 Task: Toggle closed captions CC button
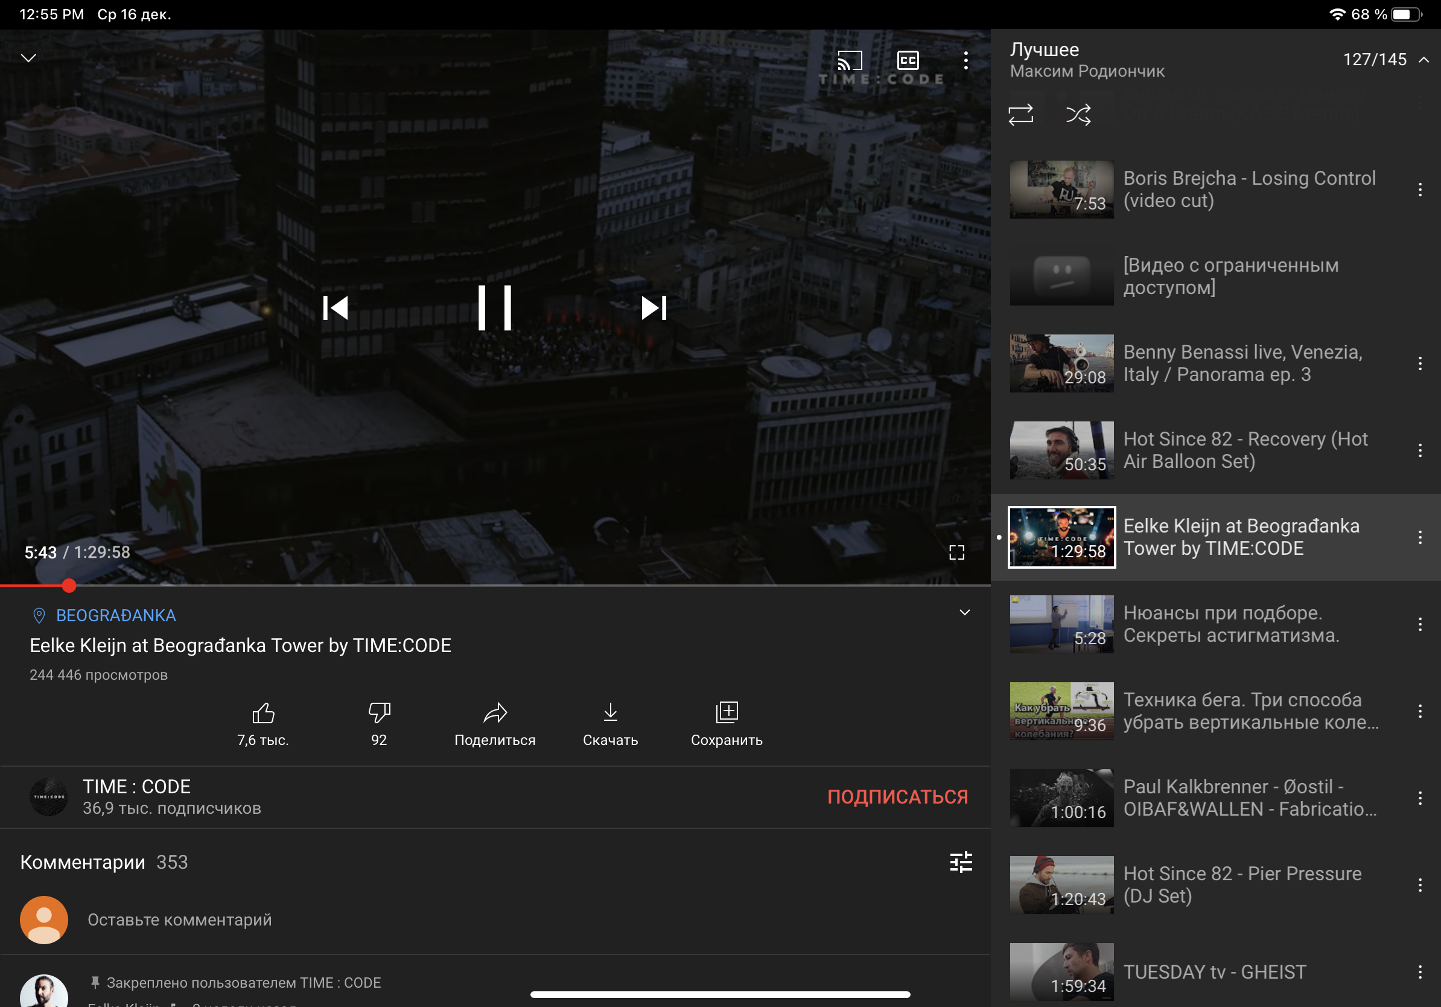coord(908,61)
